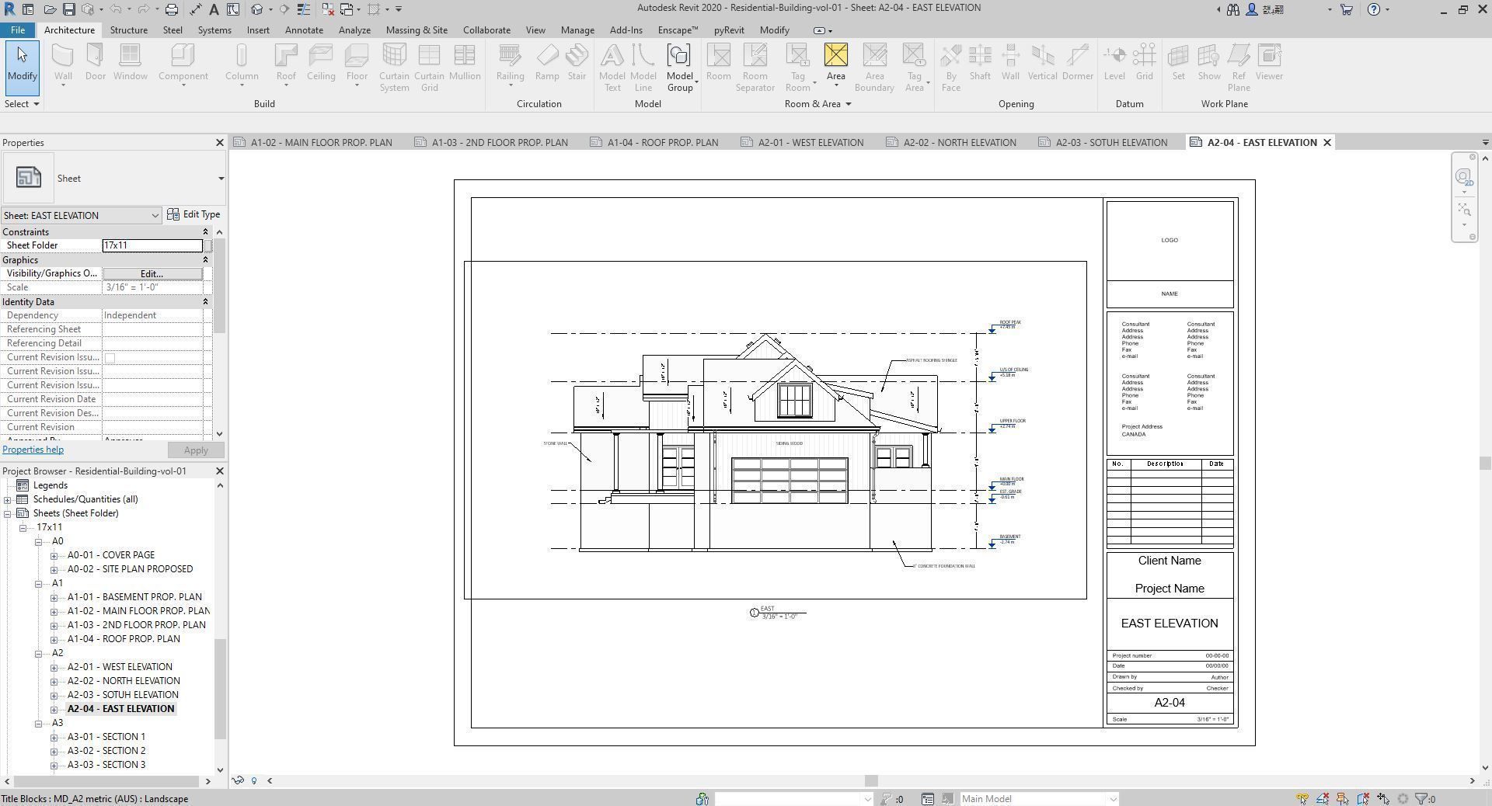Click the Measure Between Two References icon
The height and width of the screenshot is (806, 1492).
pos(195,9)
